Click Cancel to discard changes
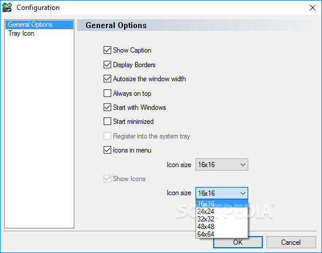This screenshot has height=253, width=322. 291,242
